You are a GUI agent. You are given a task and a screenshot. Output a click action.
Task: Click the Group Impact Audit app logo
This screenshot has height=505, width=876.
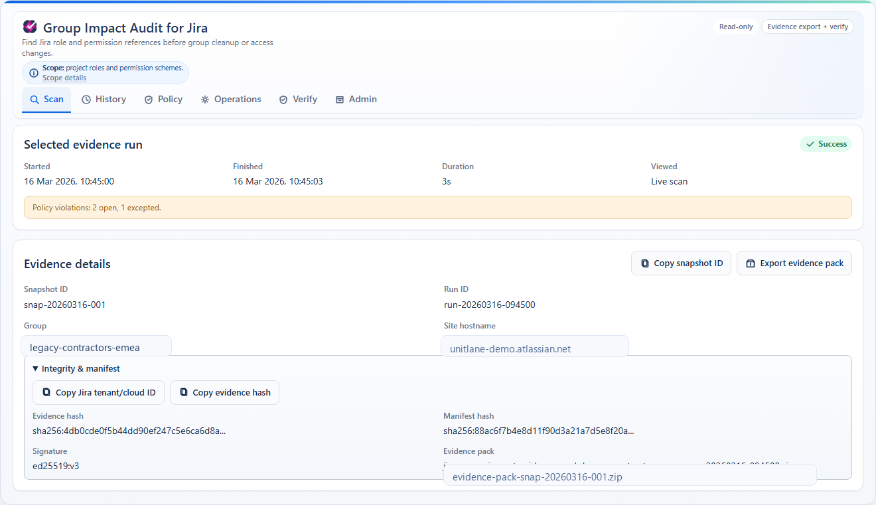point(29,27)
